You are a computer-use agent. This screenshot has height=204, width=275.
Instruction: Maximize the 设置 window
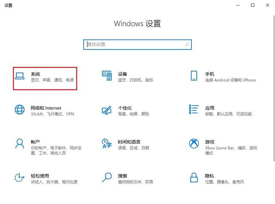(x=253, y=5)
